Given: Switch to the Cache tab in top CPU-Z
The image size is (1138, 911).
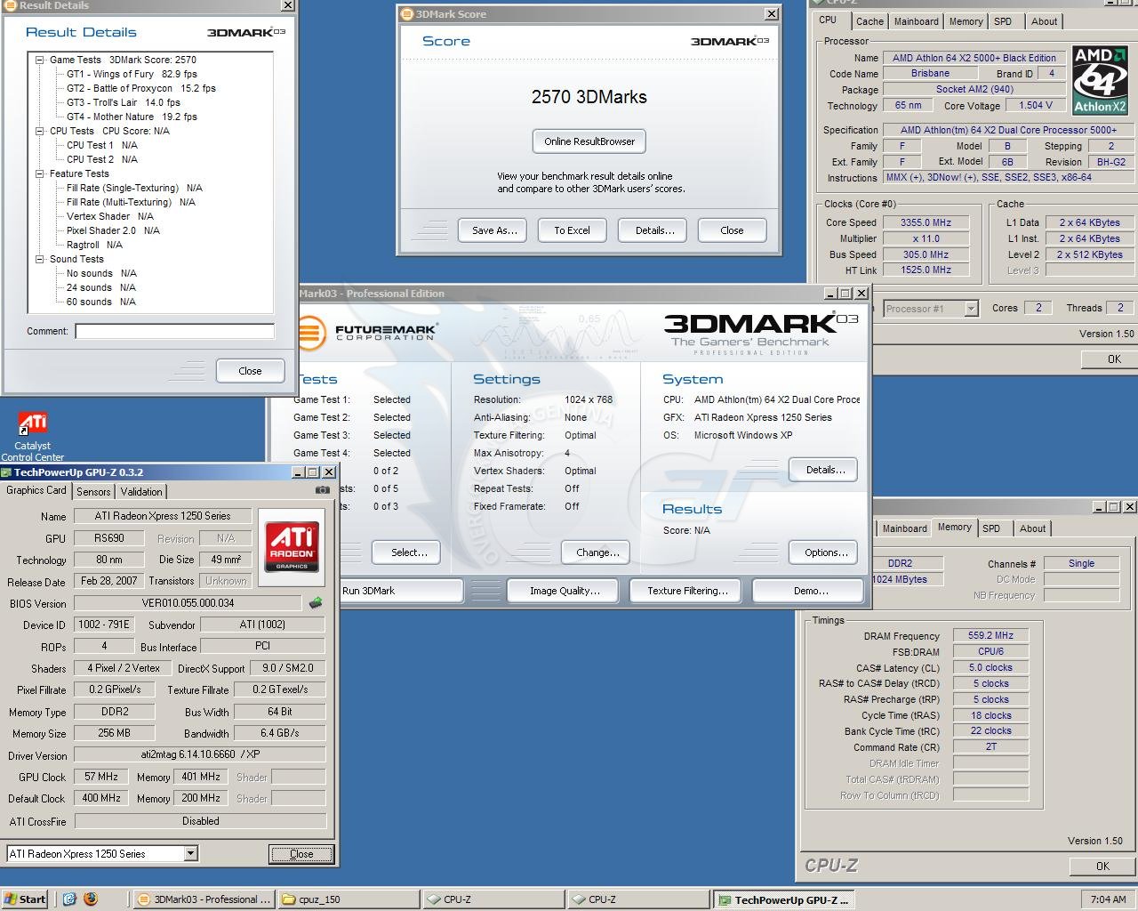Looking at the screenshot, I should coord(870,21).
